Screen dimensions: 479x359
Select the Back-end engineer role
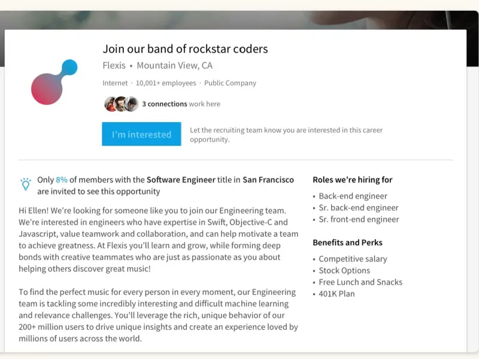[353, 196]
